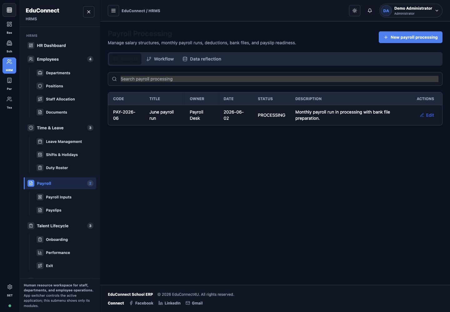Open Payroll Inputs submenu item
Image resolution: width=450 pixels, height=312 pixels.
65,197
